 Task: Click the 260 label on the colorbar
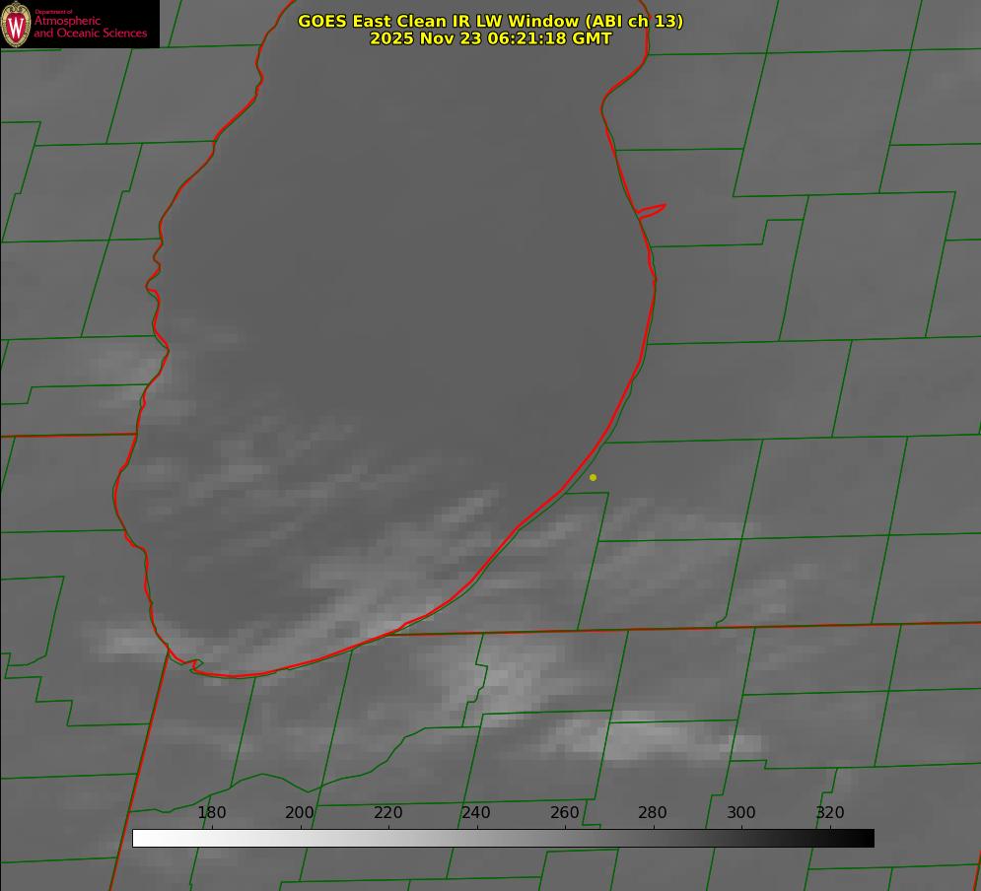pyautogui.click(x=565, y=813)
